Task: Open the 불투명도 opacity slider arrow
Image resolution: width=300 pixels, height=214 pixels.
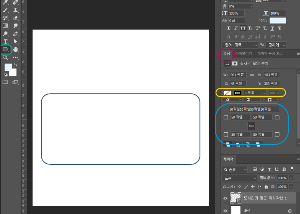Action: point(291,178)
